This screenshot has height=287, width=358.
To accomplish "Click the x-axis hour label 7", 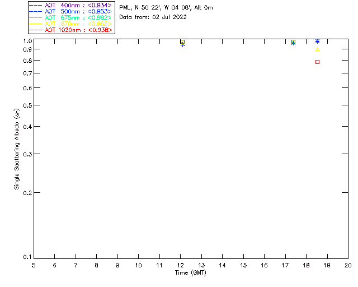I will coord(76,265).
